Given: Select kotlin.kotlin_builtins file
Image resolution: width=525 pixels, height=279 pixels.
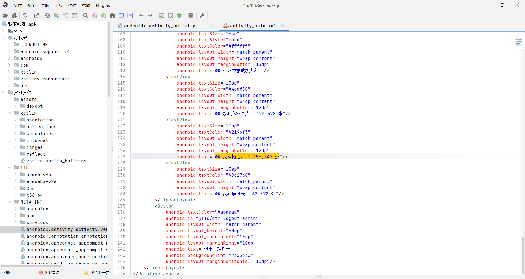Looking at the screenshot, I should [x=56, y=161].
